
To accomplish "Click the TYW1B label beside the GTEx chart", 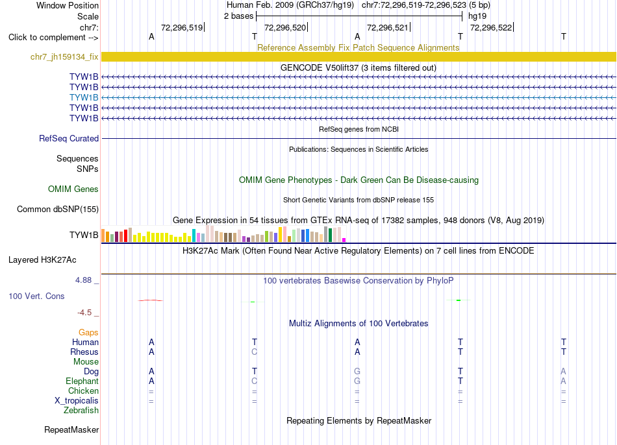I will 84,235.
